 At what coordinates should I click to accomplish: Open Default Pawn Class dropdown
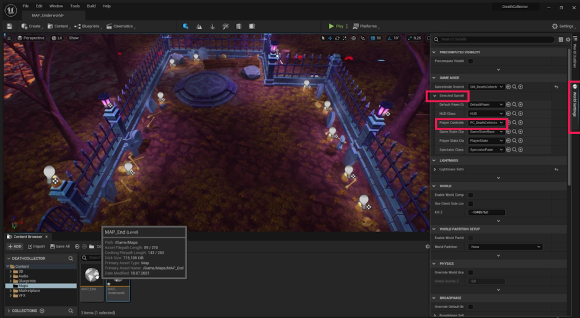pos(486,105)
